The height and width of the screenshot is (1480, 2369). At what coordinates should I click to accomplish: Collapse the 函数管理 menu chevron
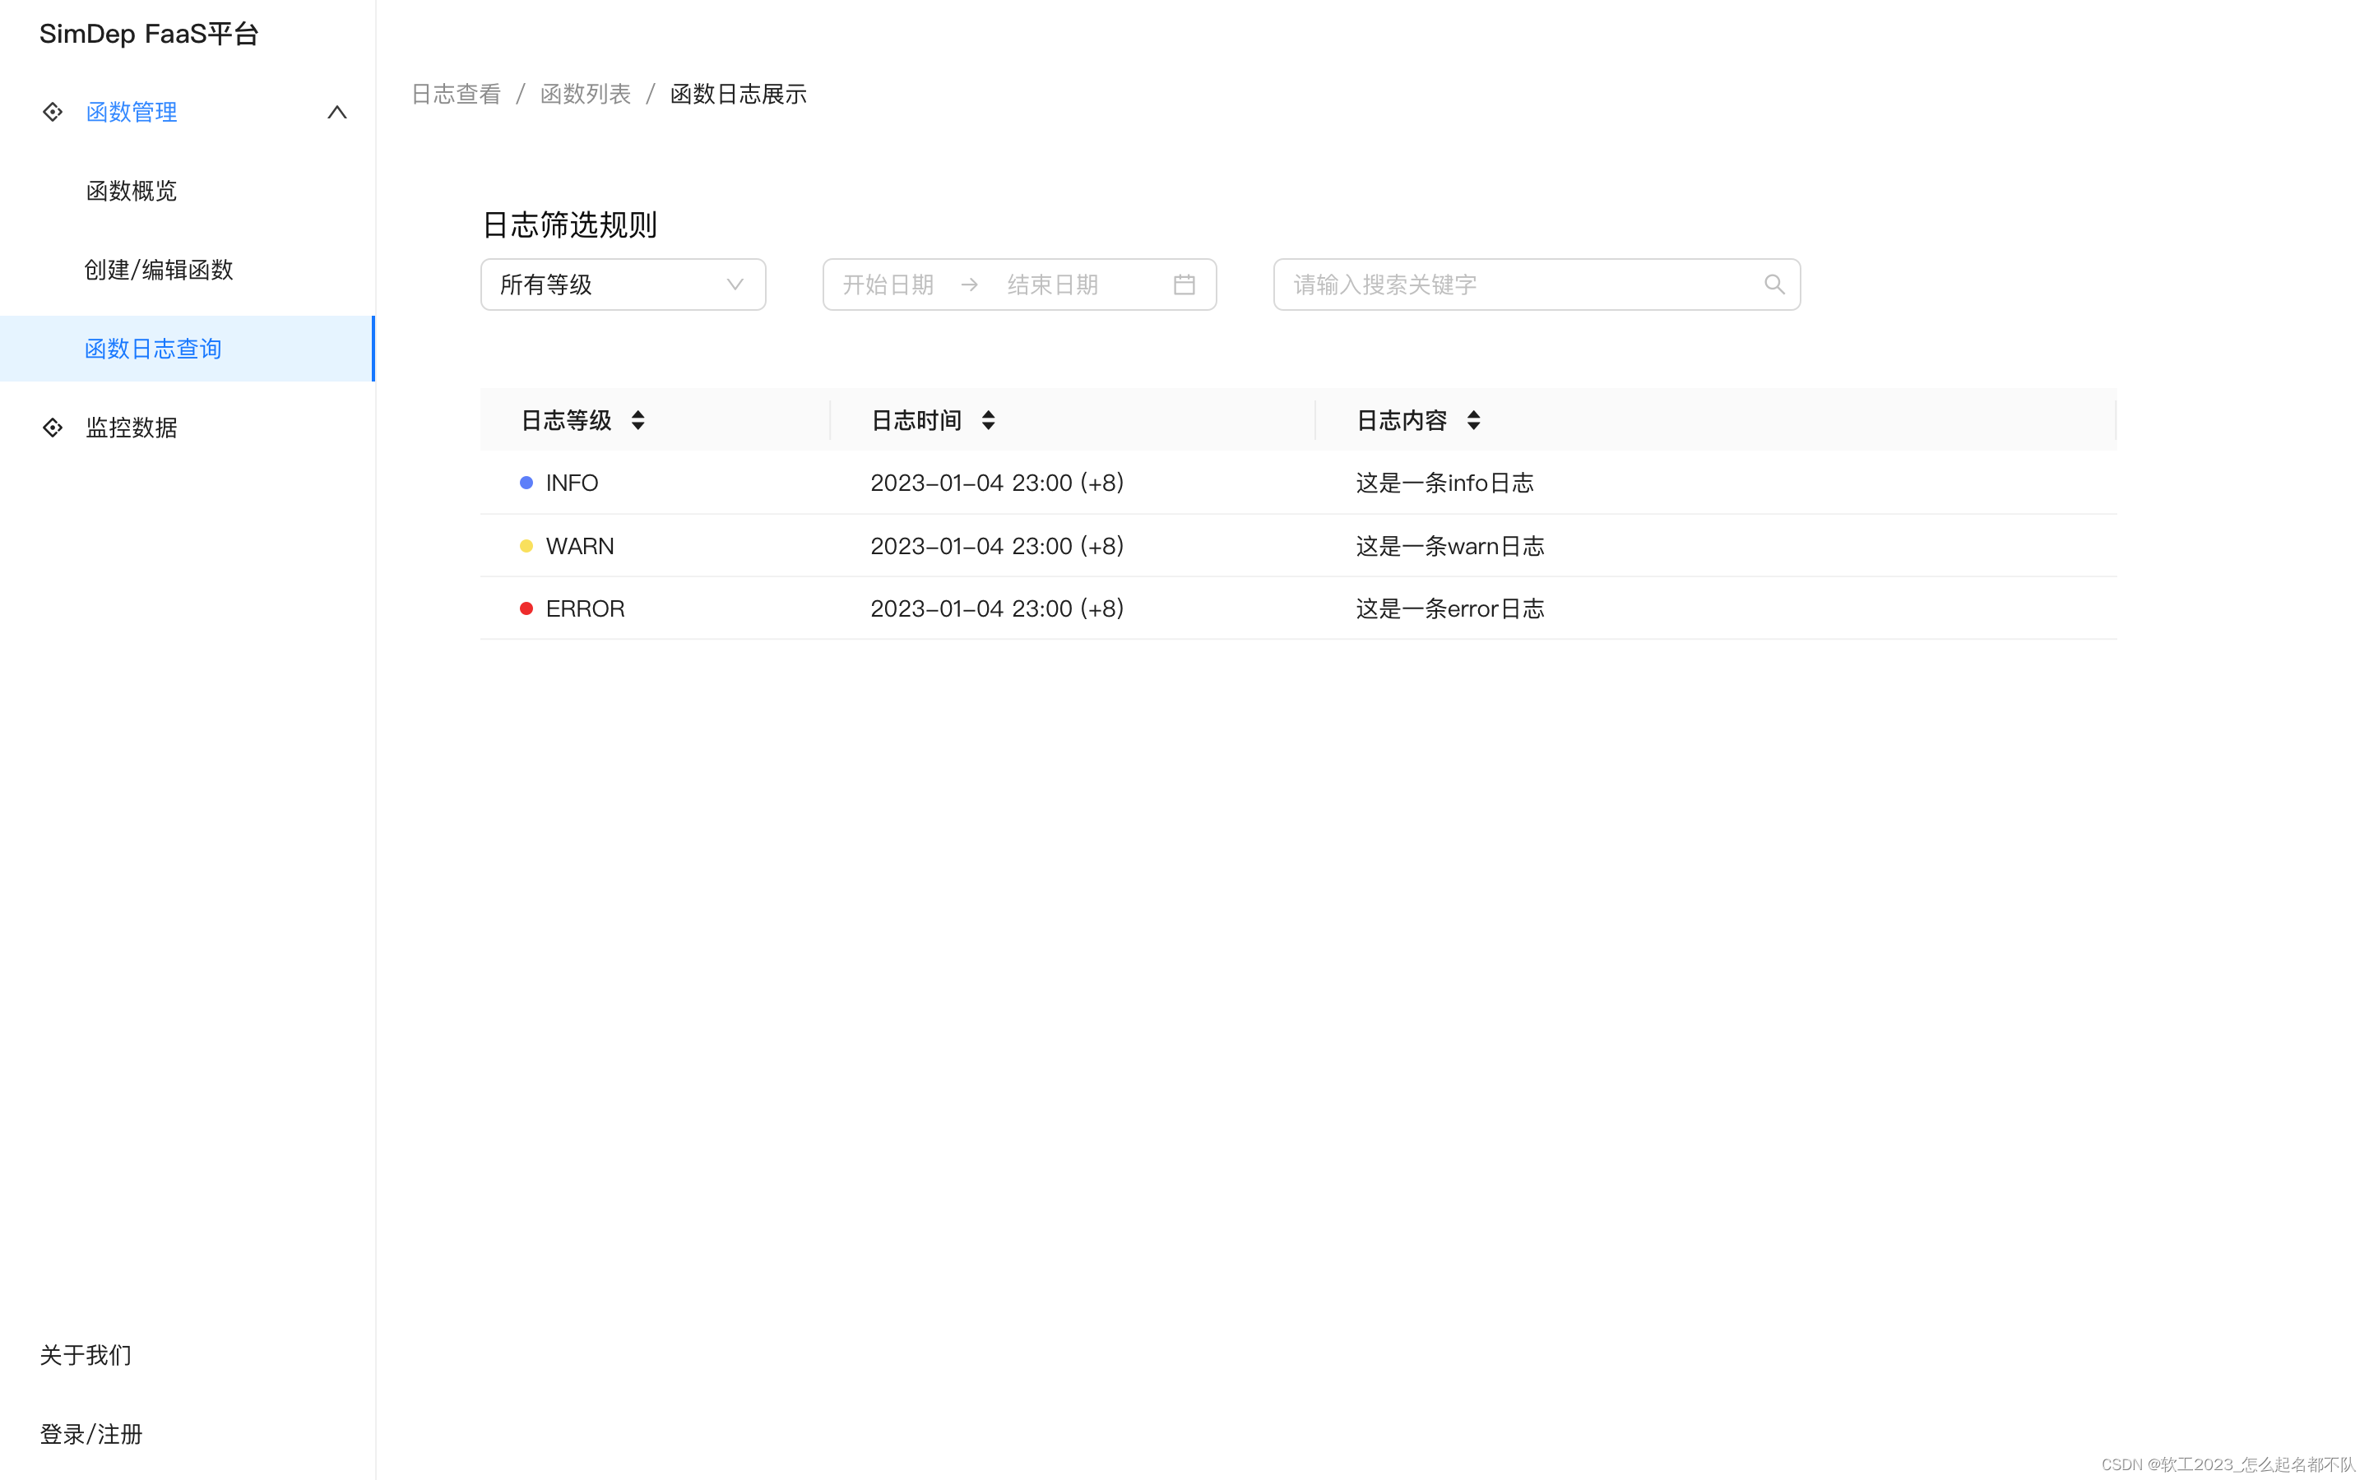336,113
